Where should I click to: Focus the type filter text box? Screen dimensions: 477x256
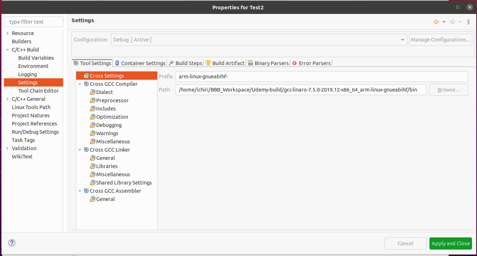(x=34, y=22)
